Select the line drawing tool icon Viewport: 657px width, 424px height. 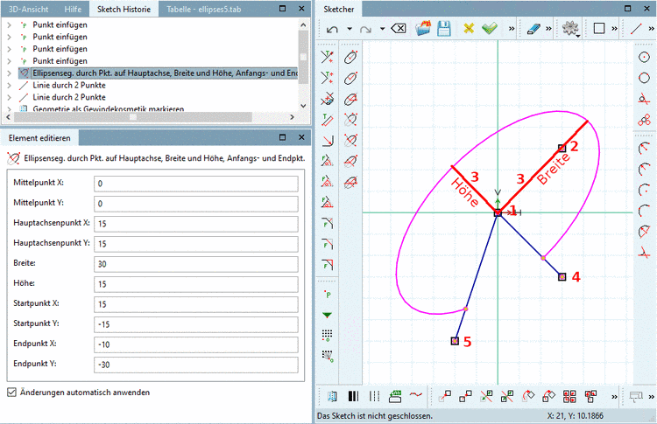point(637,29)
